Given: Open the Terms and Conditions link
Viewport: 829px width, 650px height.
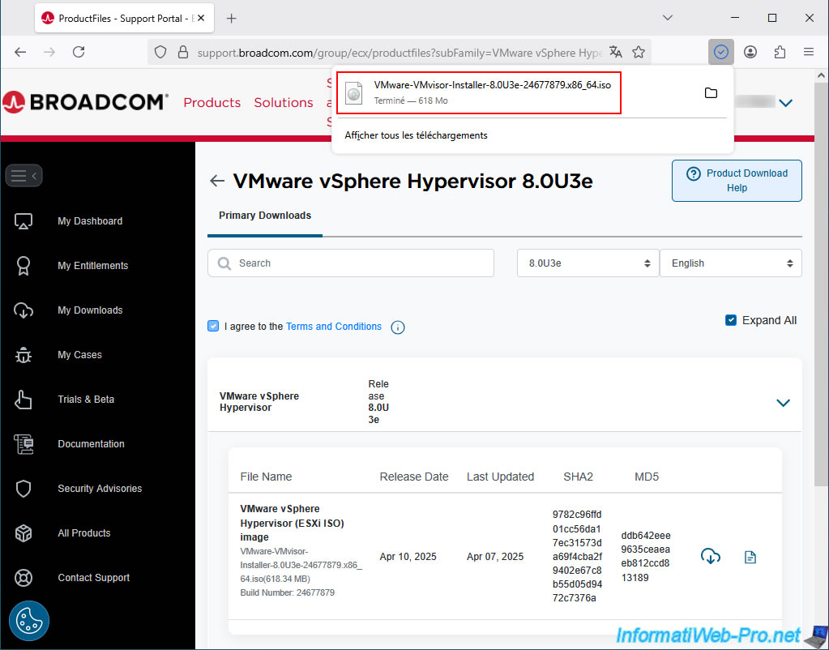Looking at the screenshot, I should [333, 327].
